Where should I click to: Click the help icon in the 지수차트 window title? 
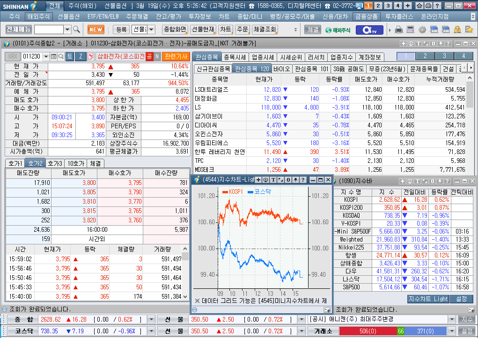303,180
